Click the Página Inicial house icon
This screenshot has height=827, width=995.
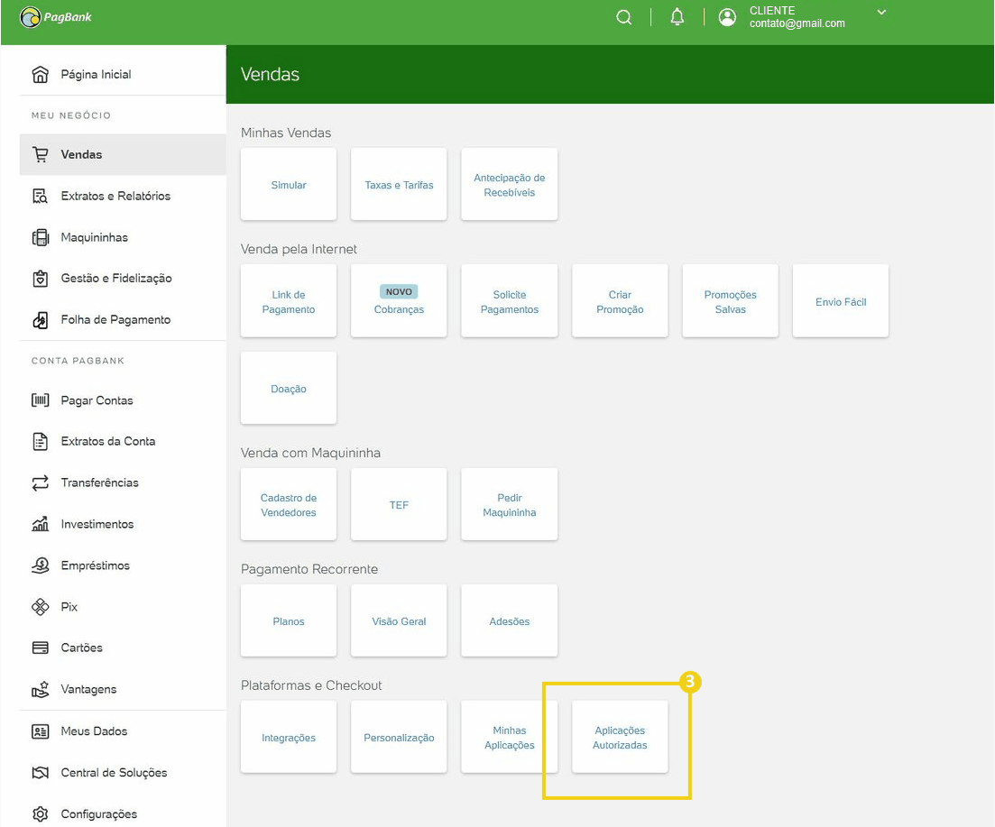click(40, 74)
